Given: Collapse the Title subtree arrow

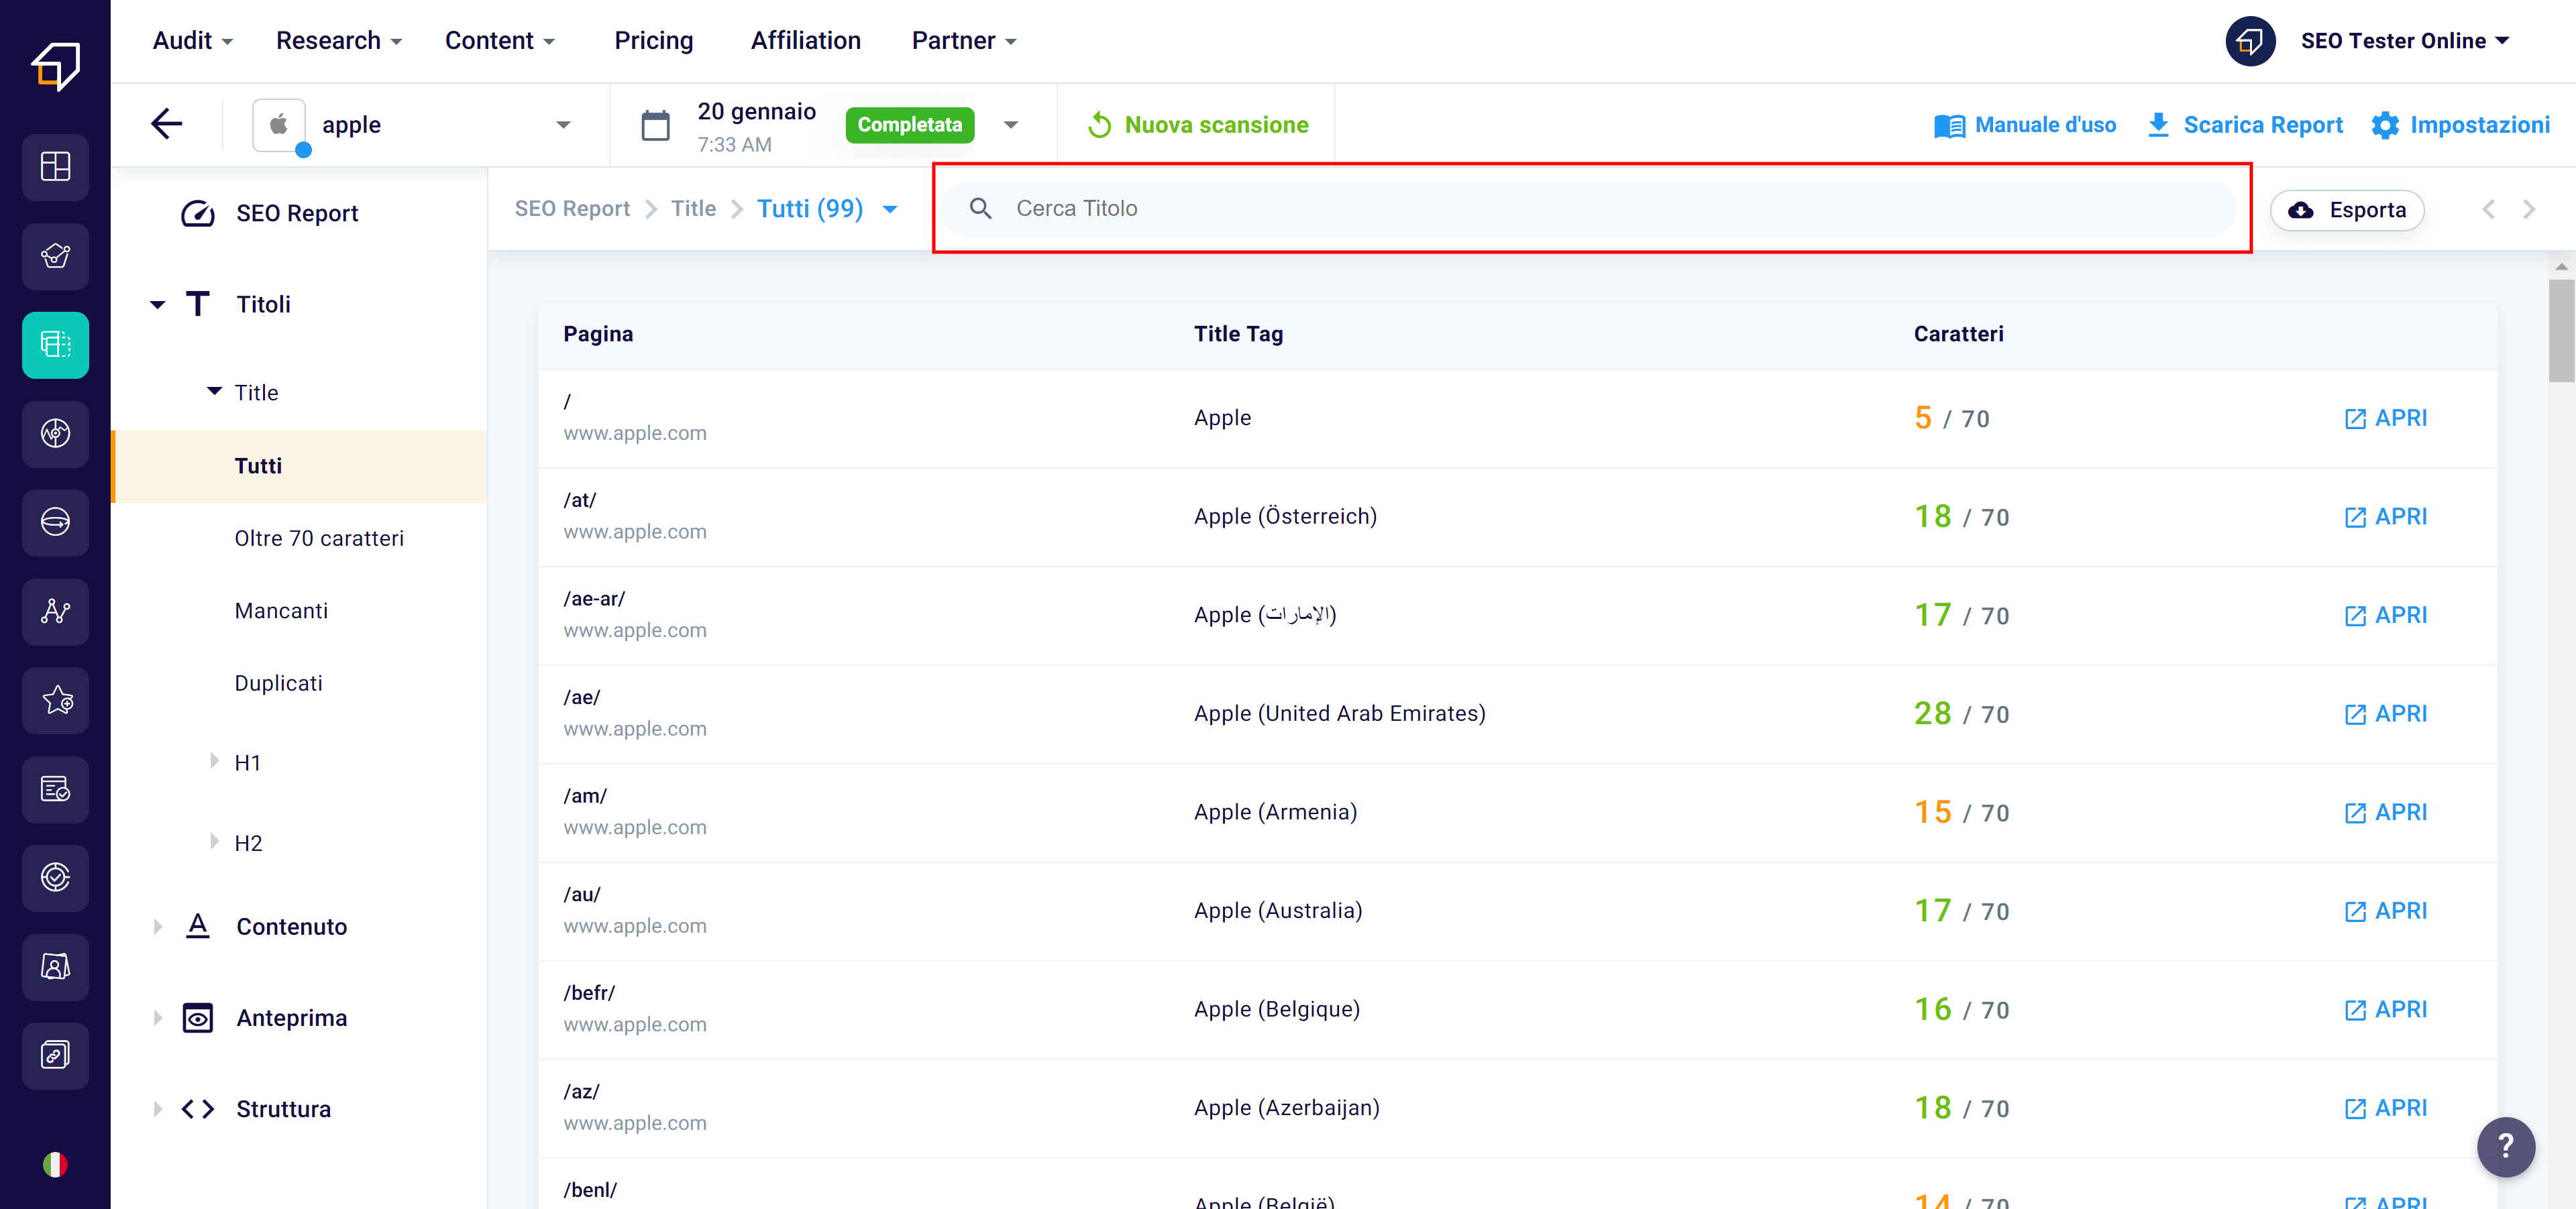Looking at the screenshot, I should point(214,392).
